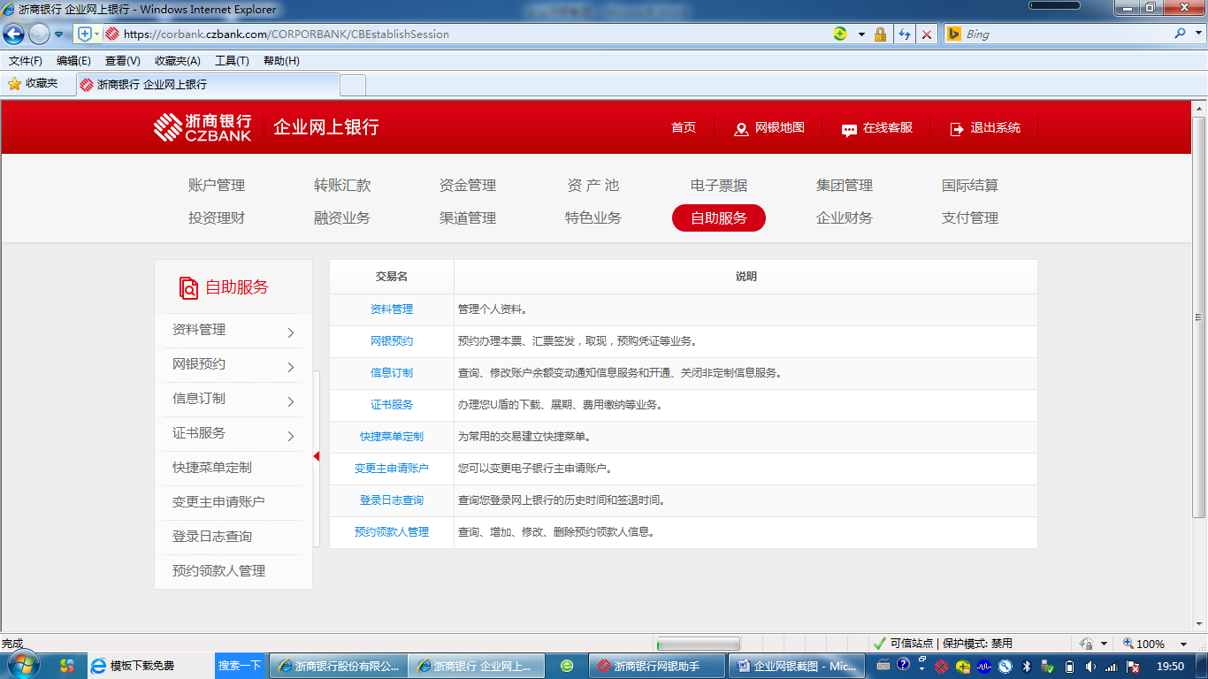Click the page vertical scrollbar

(1199, 317)
